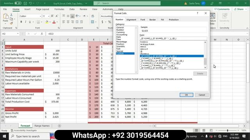
Task: Toggle Bold formatting
Action: coord(21,22)
